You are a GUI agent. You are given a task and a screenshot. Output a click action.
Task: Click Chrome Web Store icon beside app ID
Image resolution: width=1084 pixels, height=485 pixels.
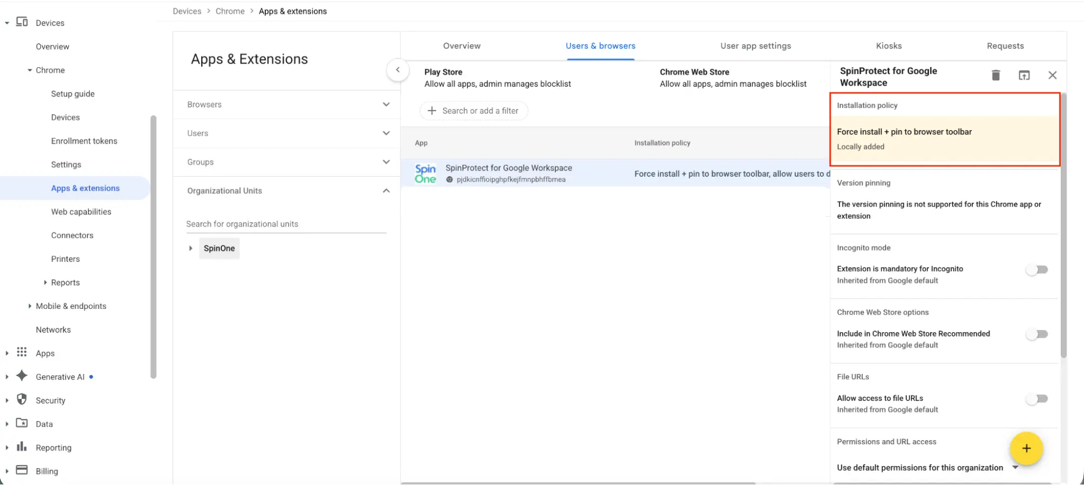tap(450, 179)
